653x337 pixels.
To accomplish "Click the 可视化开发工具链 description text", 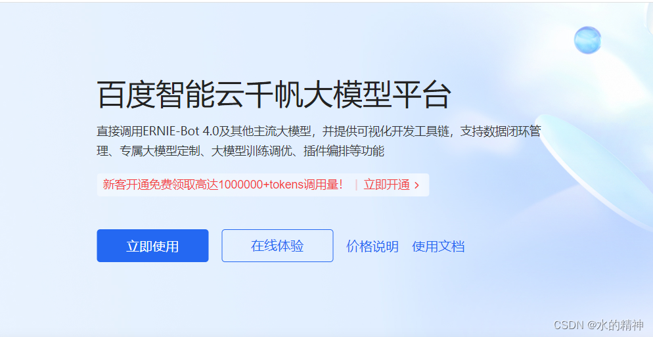I will (403, 131).
